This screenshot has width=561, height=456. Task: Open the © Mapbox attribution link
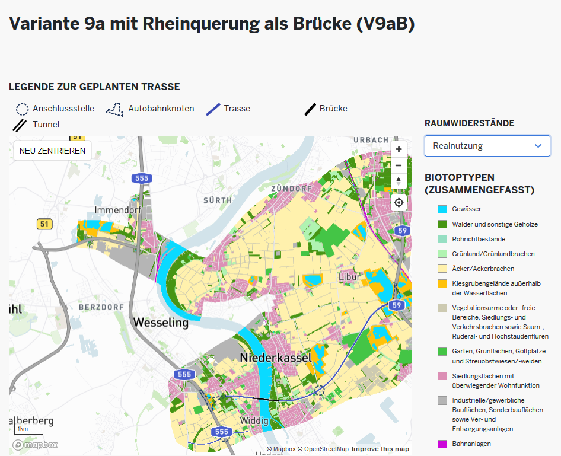coord(281,449)
